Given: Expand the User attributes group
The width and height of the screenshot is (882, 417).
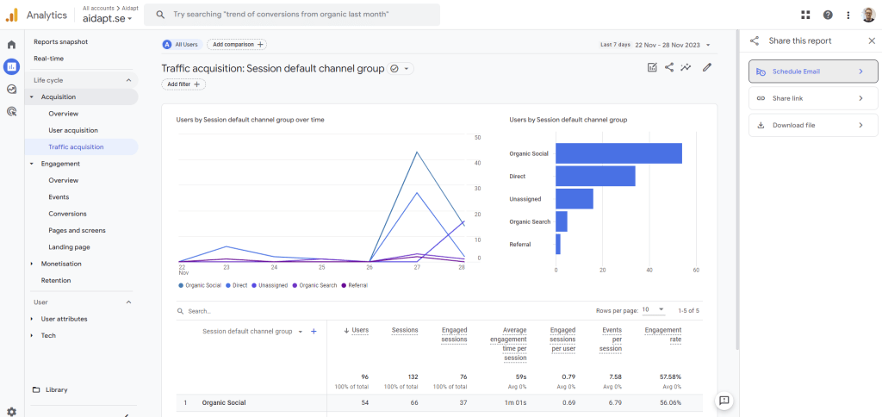Looking at the screenshot, I should point(32,319).
